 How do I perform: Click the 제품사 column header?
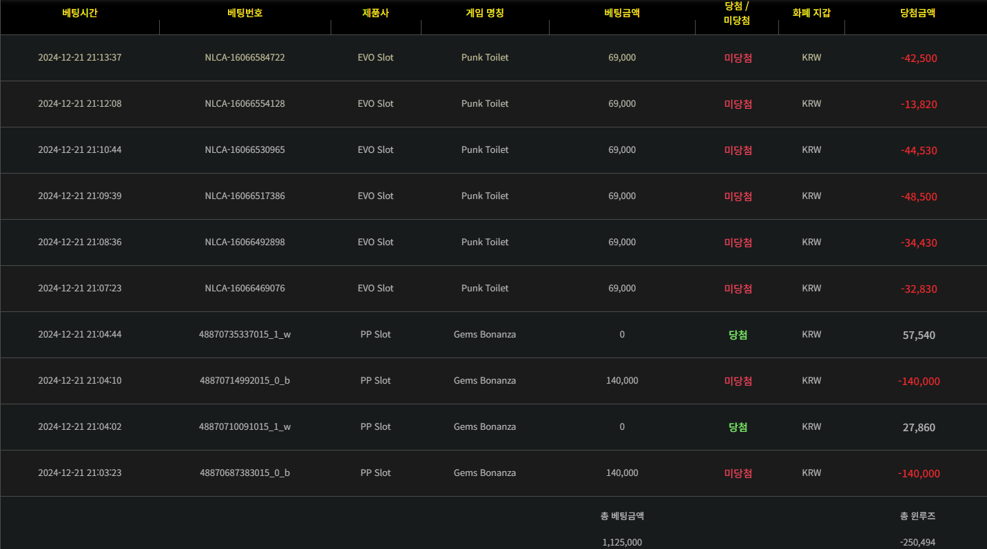pos(375,12)
